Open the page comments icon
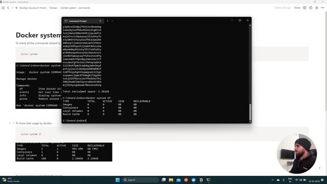Screen dimensions: 327x184 tap(305, 8)
